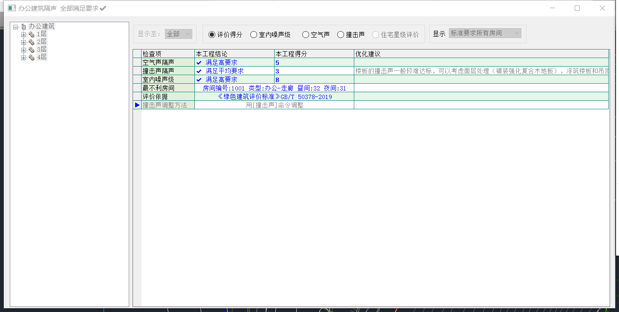Click the blue row-pointer arrow beside 撞击声调整方法
Image resolution: width=619 pixels, height=312 pixels.
point(137,105)
